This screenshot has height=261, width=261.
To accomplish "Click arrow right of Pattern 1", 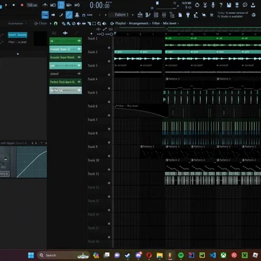I will tap(133, 15).
